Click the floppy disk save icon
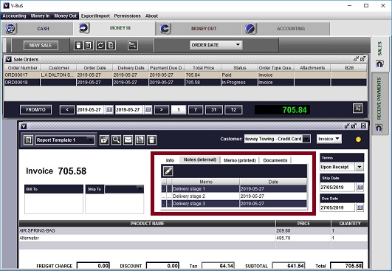Viewport: 392px width, 271px height. 140,140
